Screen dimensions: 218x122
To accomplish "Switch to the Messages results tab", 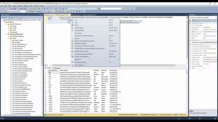I will pyautogui.click(x=57, y=68).
